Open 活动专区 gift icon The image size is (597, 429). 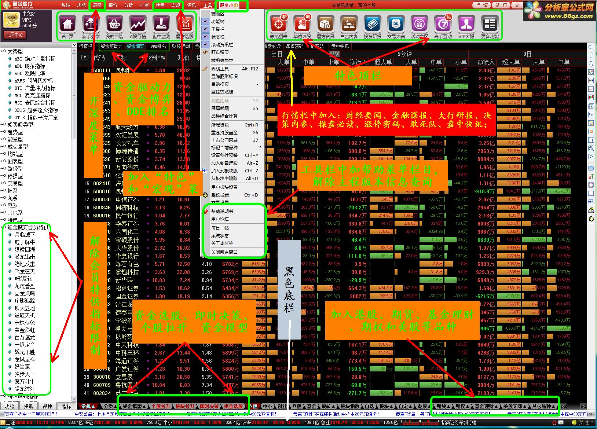(x=419, y=25)
